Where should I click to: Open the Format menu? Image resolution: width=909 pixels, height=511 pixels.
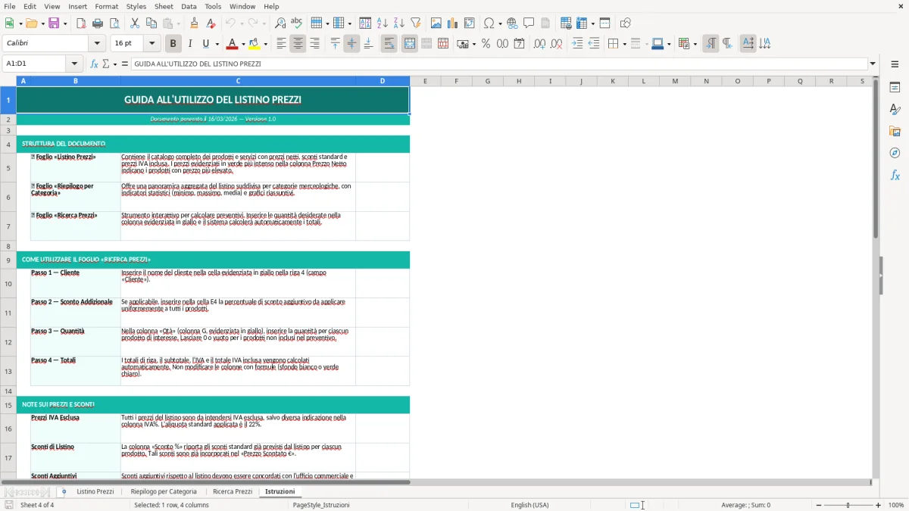(x=106, y=6)
